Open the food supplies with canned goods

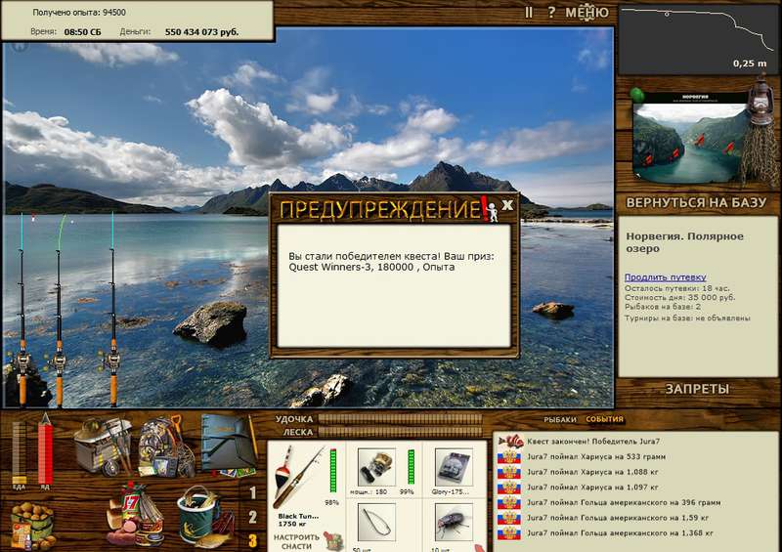136,515
